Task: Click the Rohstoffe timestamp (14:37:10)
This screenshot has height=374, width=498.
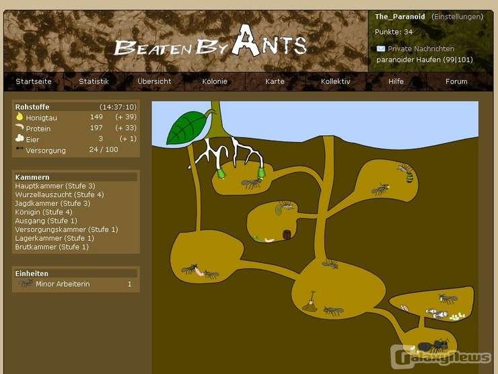Action: tap(118, 107)
